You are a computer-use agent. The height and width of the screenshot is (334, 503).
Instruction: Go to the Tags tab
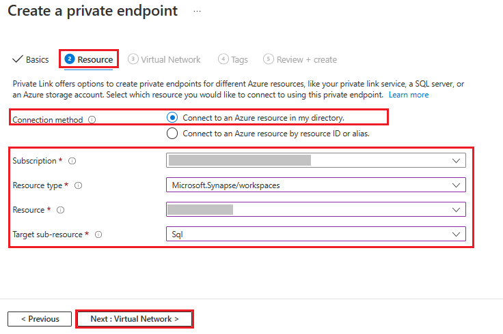pyautogui.click(x=239, y=59)
